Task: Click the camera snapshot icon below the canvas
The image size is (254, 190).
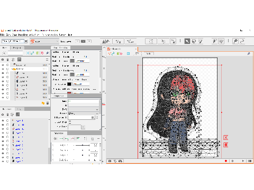Action: pyautogui.click(x=110, y=161)
